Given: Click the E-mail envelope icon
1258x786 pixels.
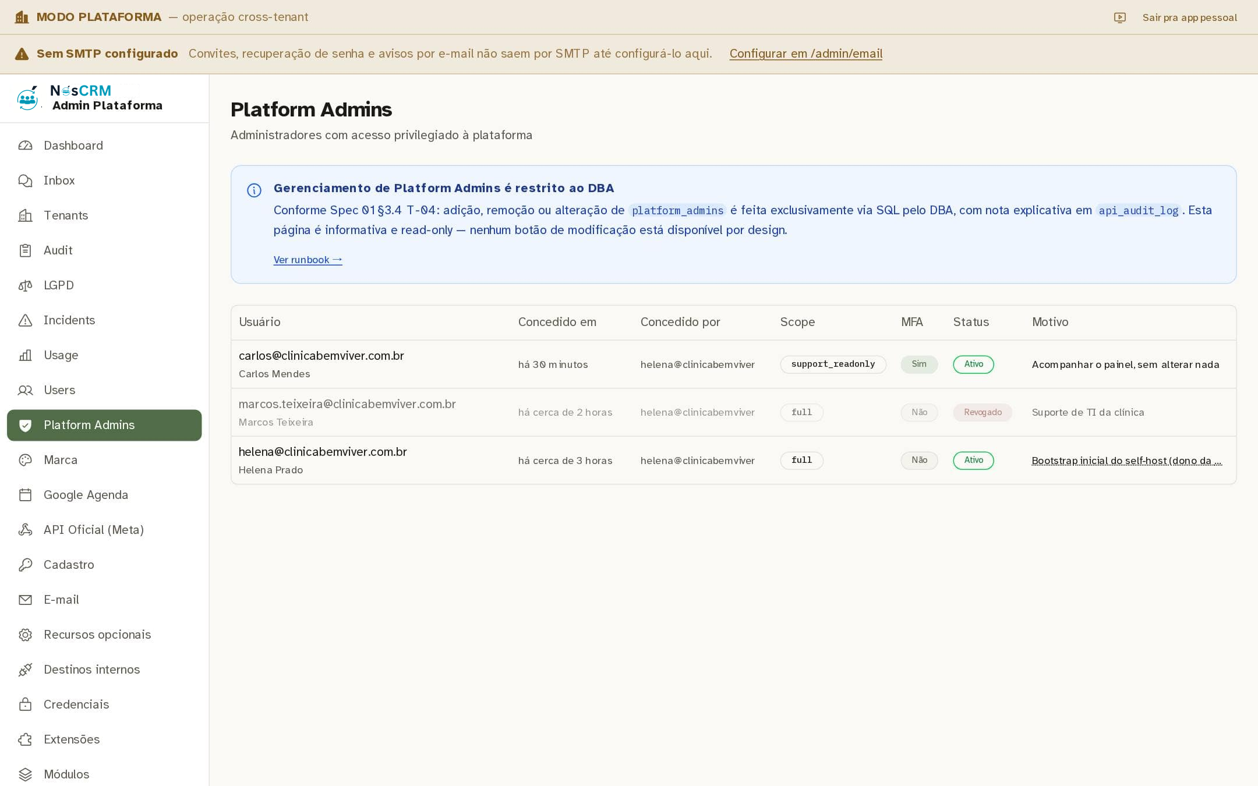Looking at the screenshot, I should [x=25, y=600].
